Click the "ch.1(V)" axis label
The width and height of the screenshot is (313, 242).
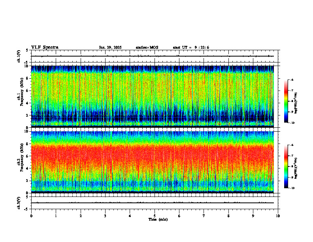tap(19, 56)
